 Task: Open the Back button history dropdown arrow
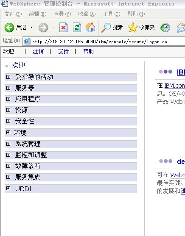[x=31, y=28]
